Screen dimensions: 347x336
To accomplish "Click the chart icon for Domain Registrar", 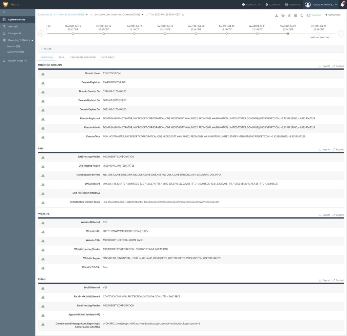I will 43,83.
